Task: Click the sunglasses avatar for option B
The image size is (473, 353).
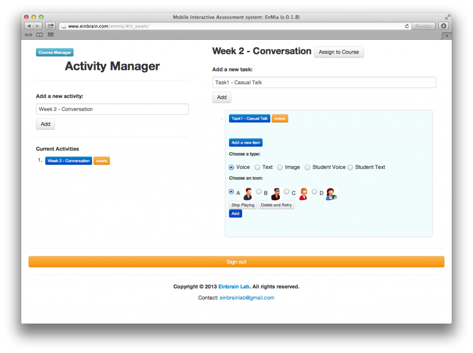Action: tap(276, 194)
